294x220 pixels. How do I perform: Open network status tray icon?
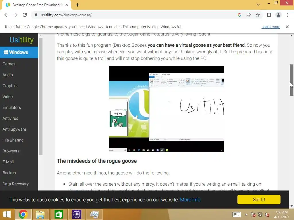[x=260, y=215]
